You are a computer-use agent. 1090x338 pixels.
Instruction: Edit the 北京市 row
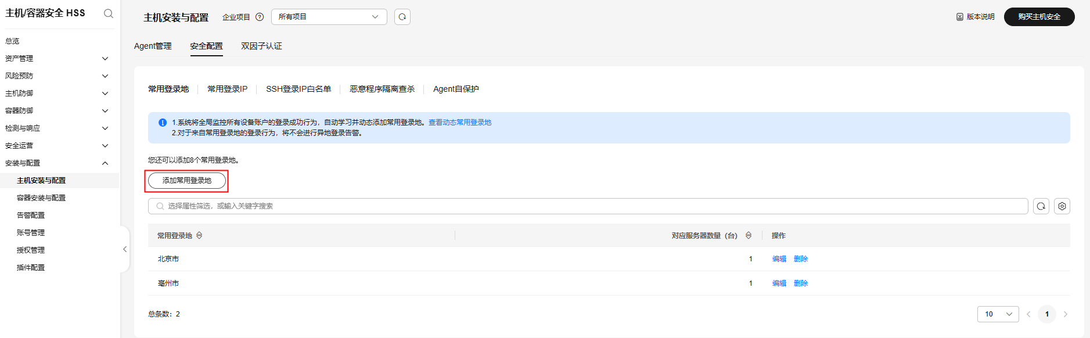click(779, 259)
